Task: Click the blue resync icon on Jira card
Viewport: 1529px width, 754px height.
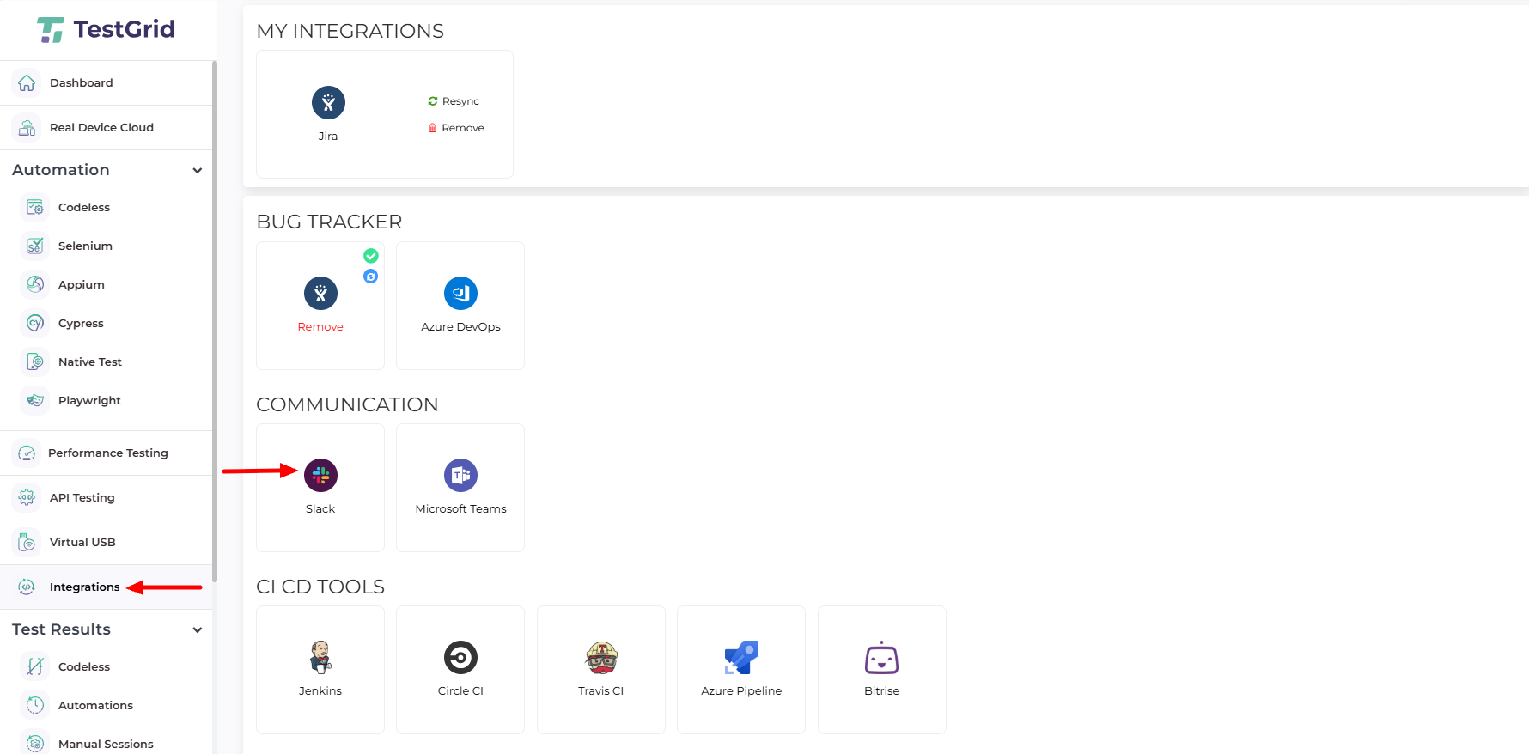Action: [371, 277]
